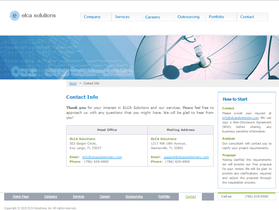This screenshot has width=279, height=210.
Task: Click the Home breadcrumb link
Action: (x=73, y=83)
